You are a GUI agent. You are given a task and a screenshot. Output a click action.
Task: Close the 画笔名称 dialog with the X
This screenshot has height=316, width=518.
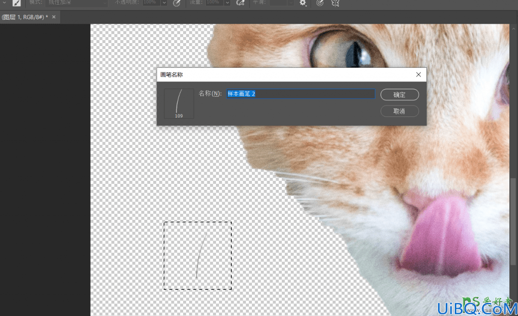(x=418, y=74)
